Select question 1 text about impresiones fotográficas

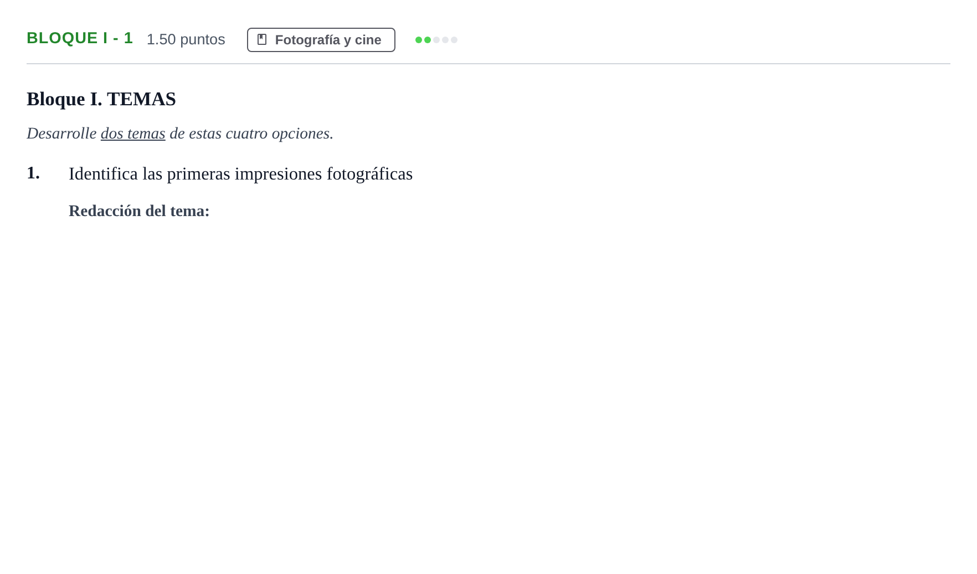241,174
